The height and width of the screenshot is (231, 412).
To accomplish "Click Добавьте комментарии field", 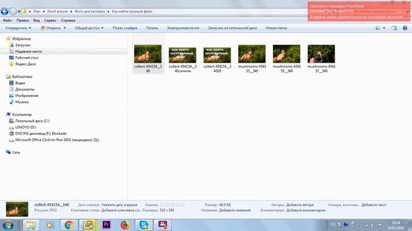I will [306, 210].
